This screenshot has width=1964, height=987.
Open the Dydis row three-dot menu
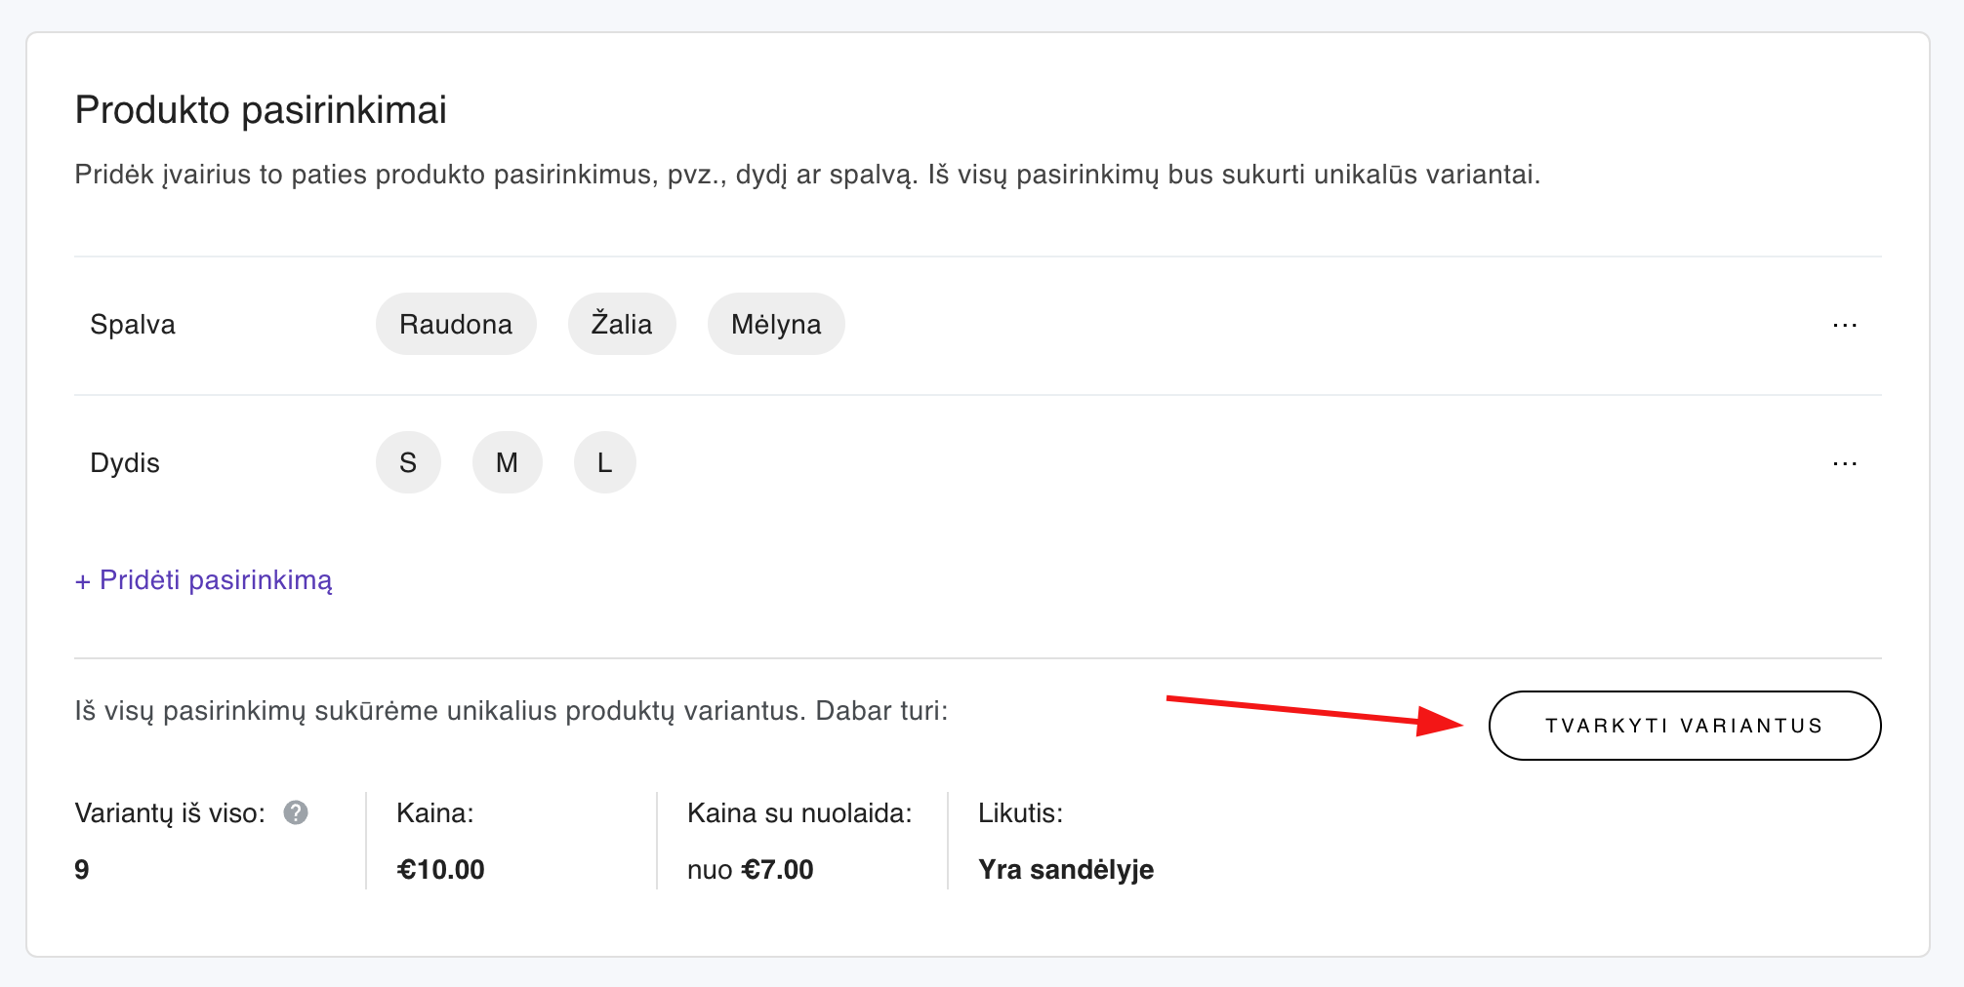coord(1844,463)
